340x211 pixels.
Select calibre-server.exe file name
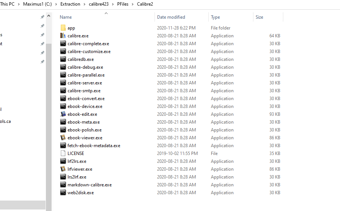[85, 83]
